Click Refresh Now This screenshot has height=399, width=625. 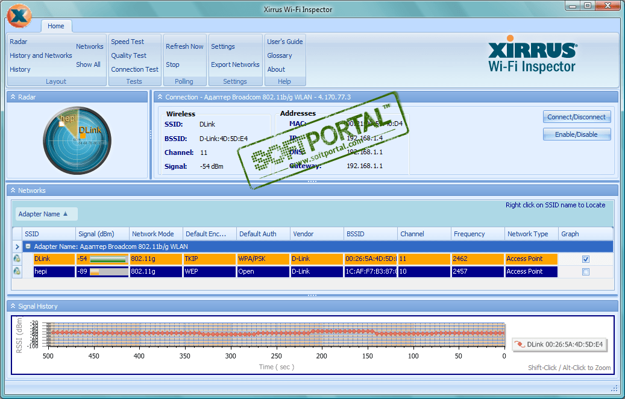coord(184,46)
